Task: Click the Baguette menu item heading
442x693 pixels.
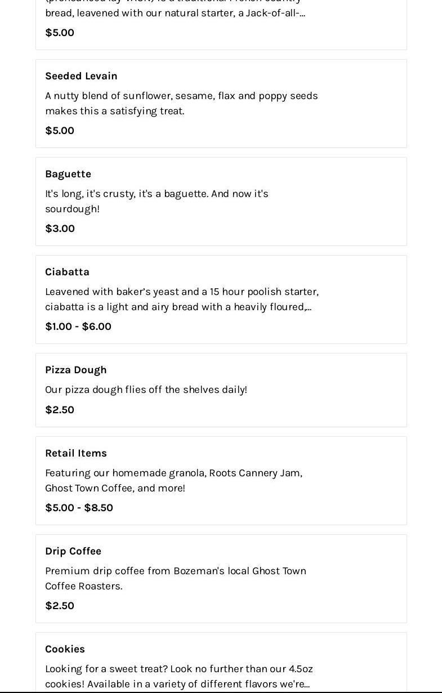Action: [x=68, y=174]
